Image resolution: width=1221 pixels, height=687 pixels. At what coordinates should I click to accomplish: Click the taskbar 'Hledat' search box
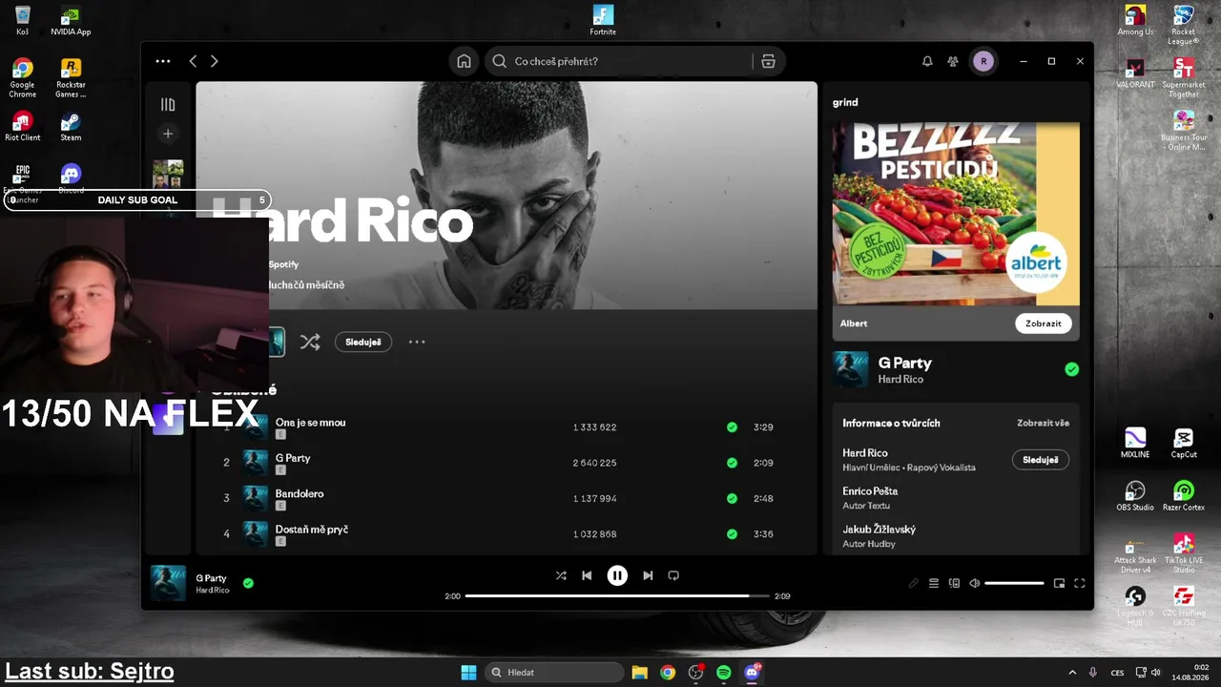click(553, 673)
